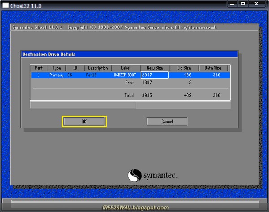269x212 pixels.
Task: Click the Free row label
Action: [130, 83]
